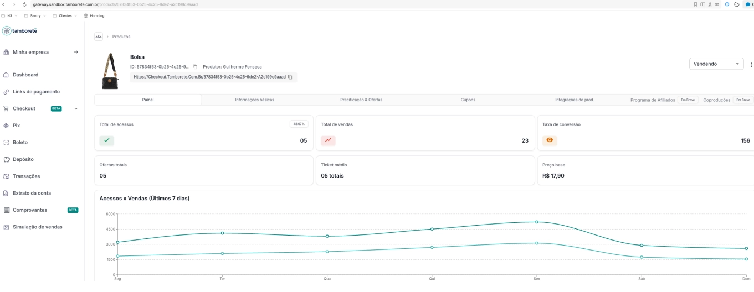This screenshot has height=292, width=754.
Task: Click the orange eye conversion icon
Action: [550, 140]
